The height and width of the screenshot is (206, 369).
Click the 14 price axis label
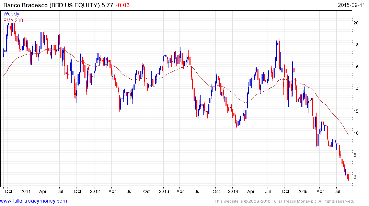356,89
